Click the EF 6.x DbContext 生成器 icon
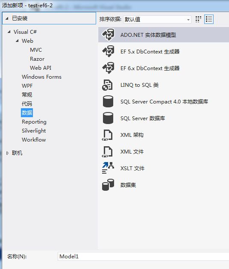This screenshot has height=269, width=229. [108, 68]
